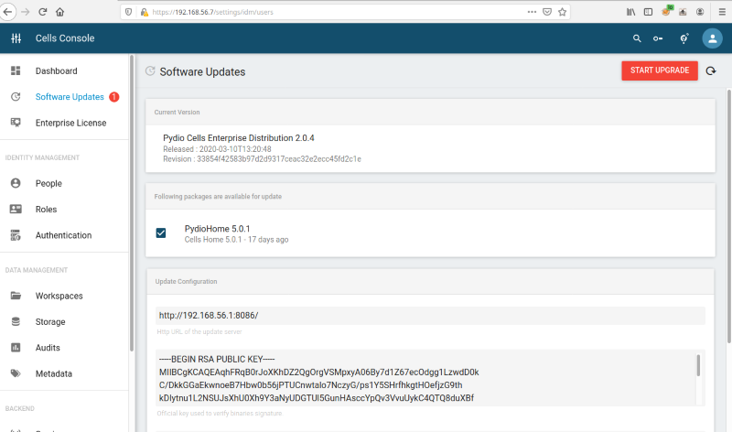Click the insecure connection padlock icon
The width and height of the screenshot is (732, 432).
click(x=145, y=12)
